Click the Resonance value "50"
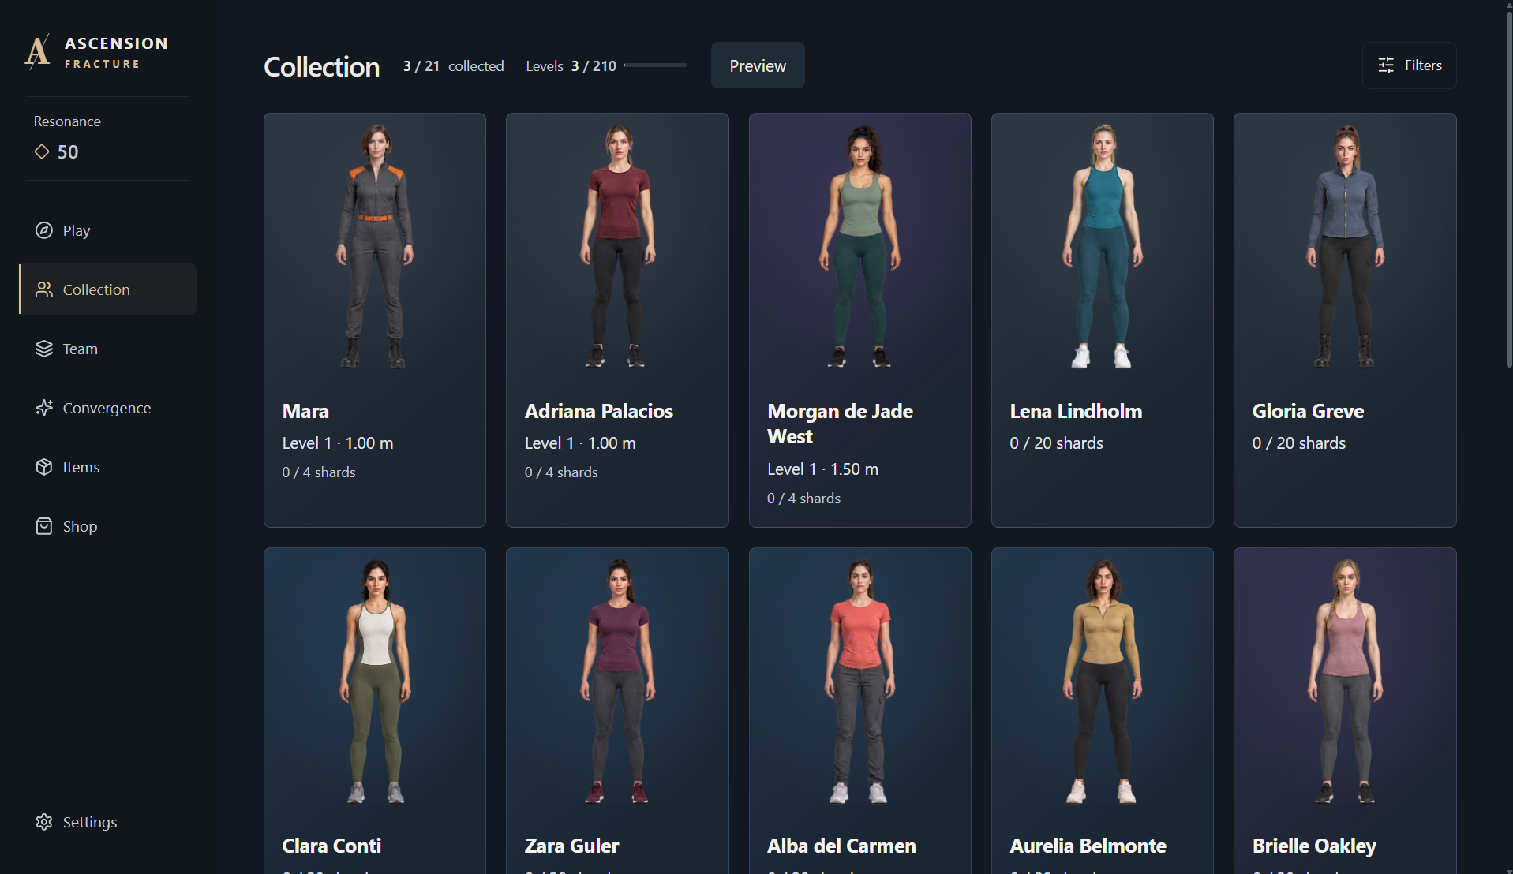 coord(68,152)
